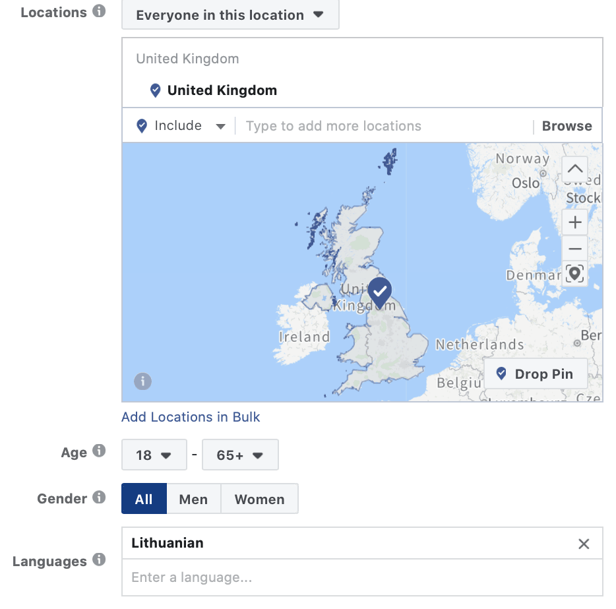Image resolution: width=616 pixels, height=609 pixels.
Task: Click Add Locations in Bulk link
Action: click(191, 417)
